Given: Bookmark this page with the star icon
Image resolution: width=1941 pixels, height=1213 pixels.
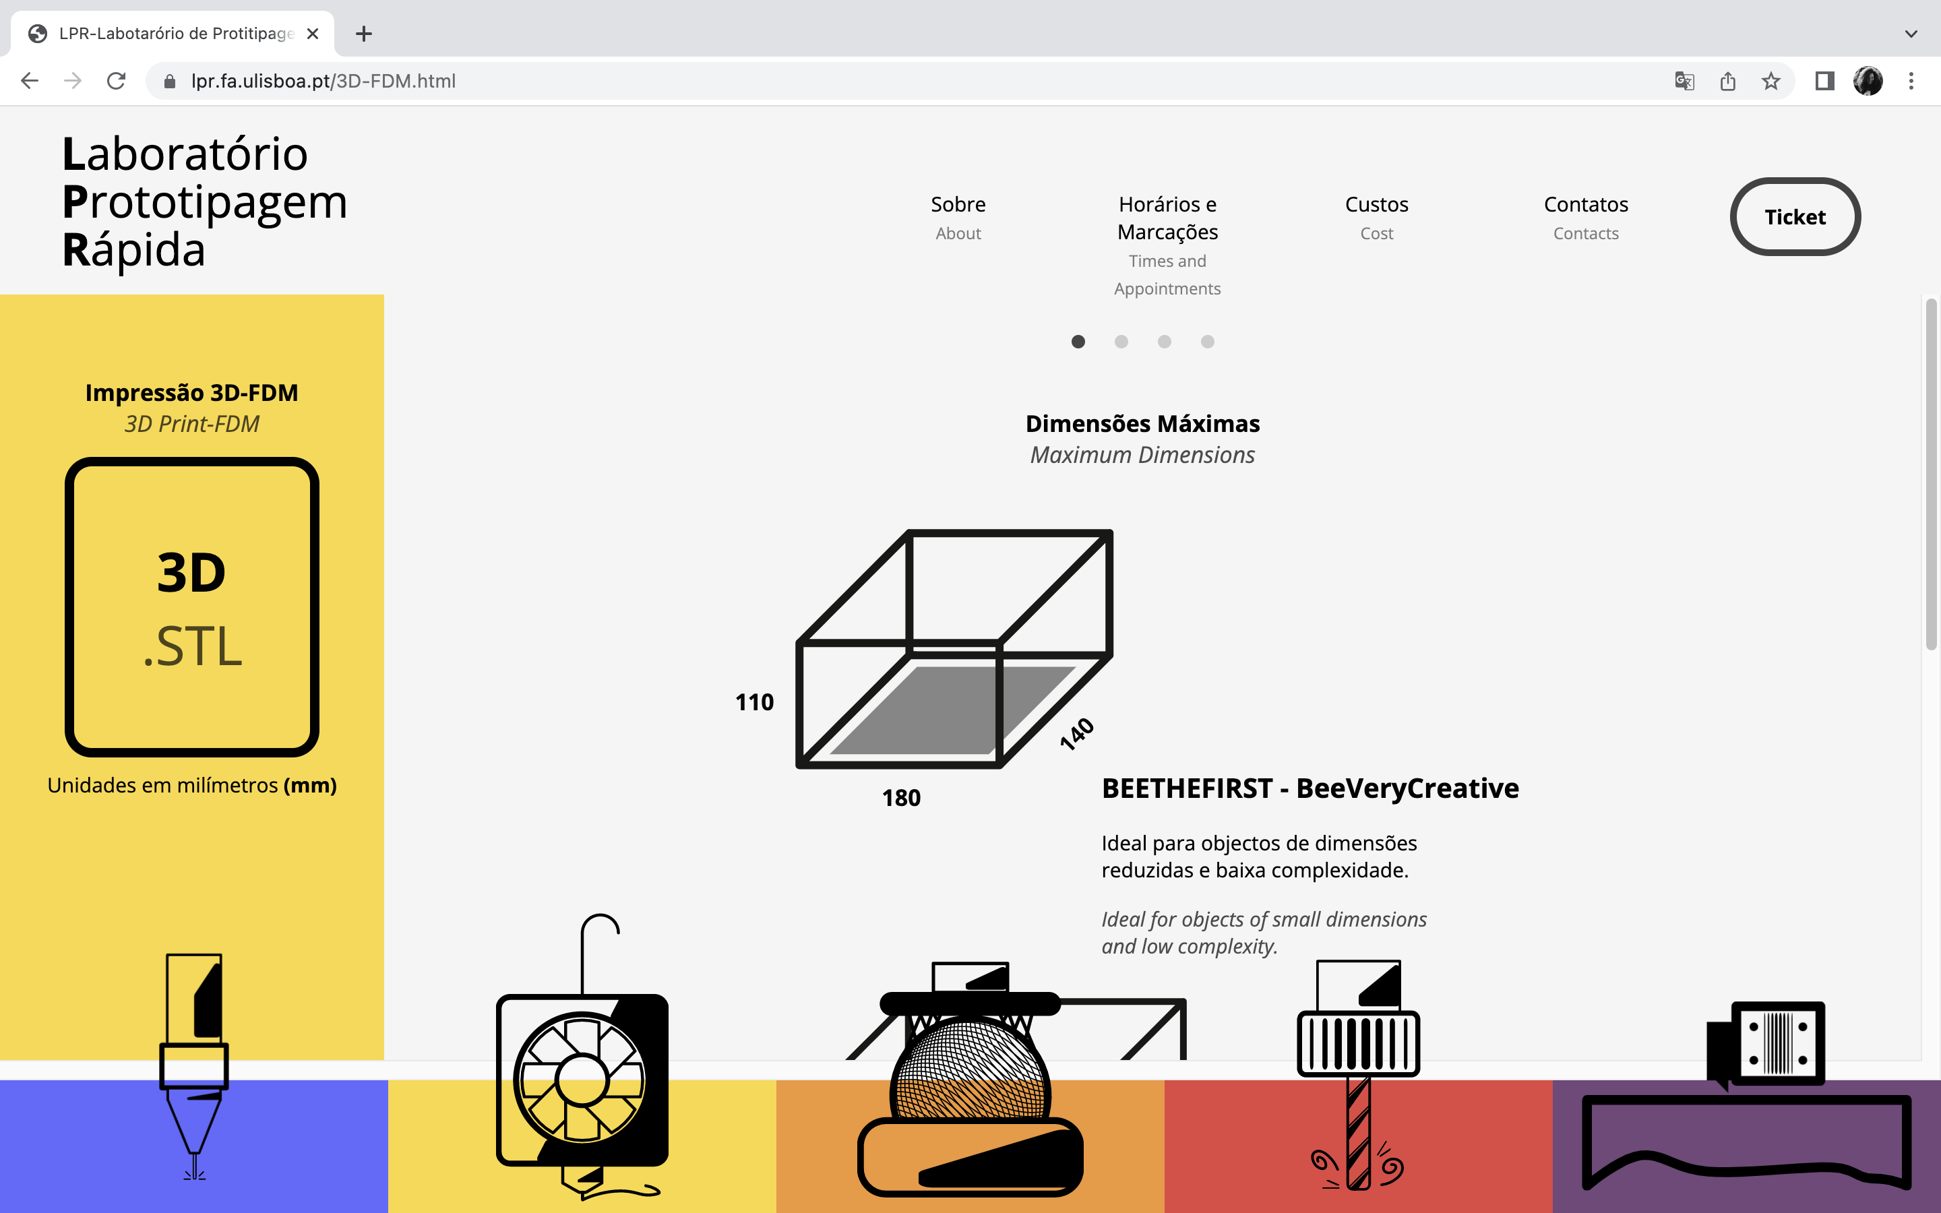Looking at the screenshot, I should (x=1771, y=81).
